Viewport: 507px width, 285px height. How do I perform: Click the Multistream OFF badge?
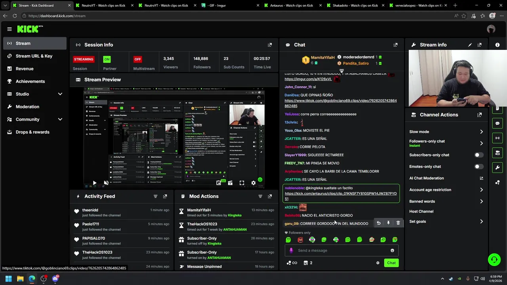tap(137, 59)
